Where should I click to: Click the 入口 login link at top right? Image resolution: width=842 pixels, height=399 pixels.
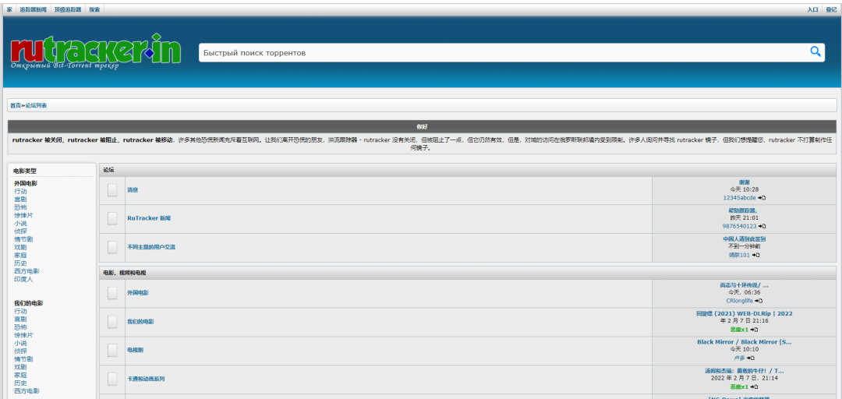coord(812,9)
